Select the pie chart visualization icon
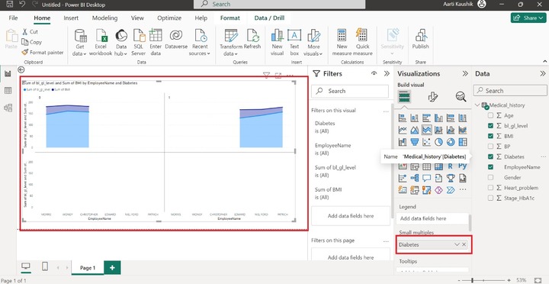This screenshot has width=549, height=284. (x=438, y=142)
